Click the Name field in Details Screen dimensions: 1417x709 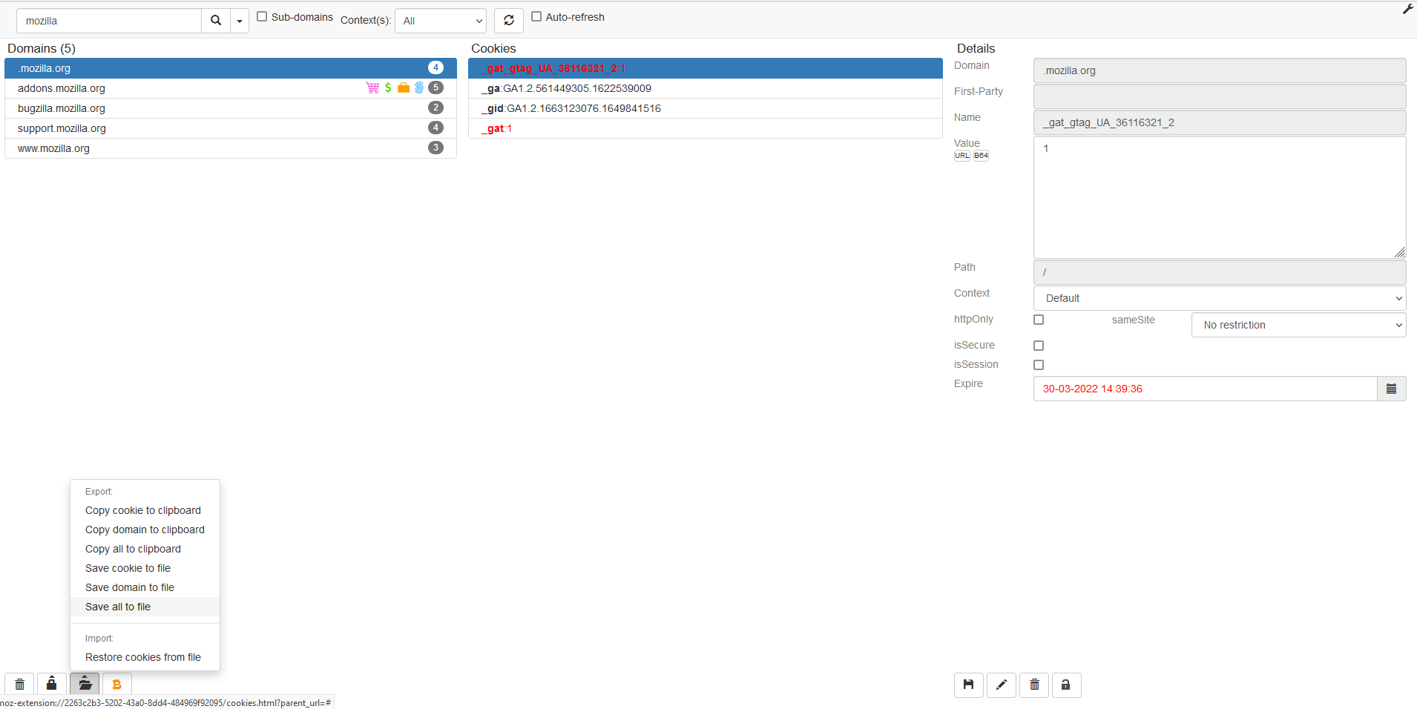[1220, 122]
